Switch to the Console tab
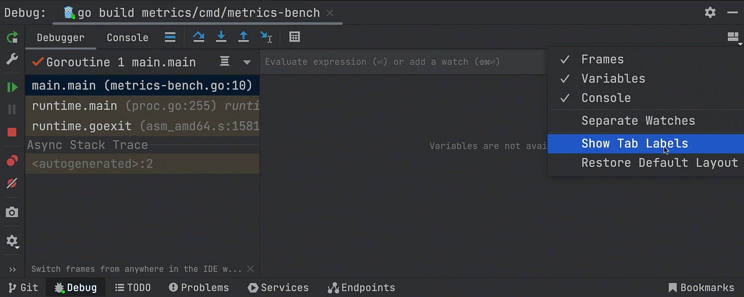 pyautogui.click(x=127, y=38)
